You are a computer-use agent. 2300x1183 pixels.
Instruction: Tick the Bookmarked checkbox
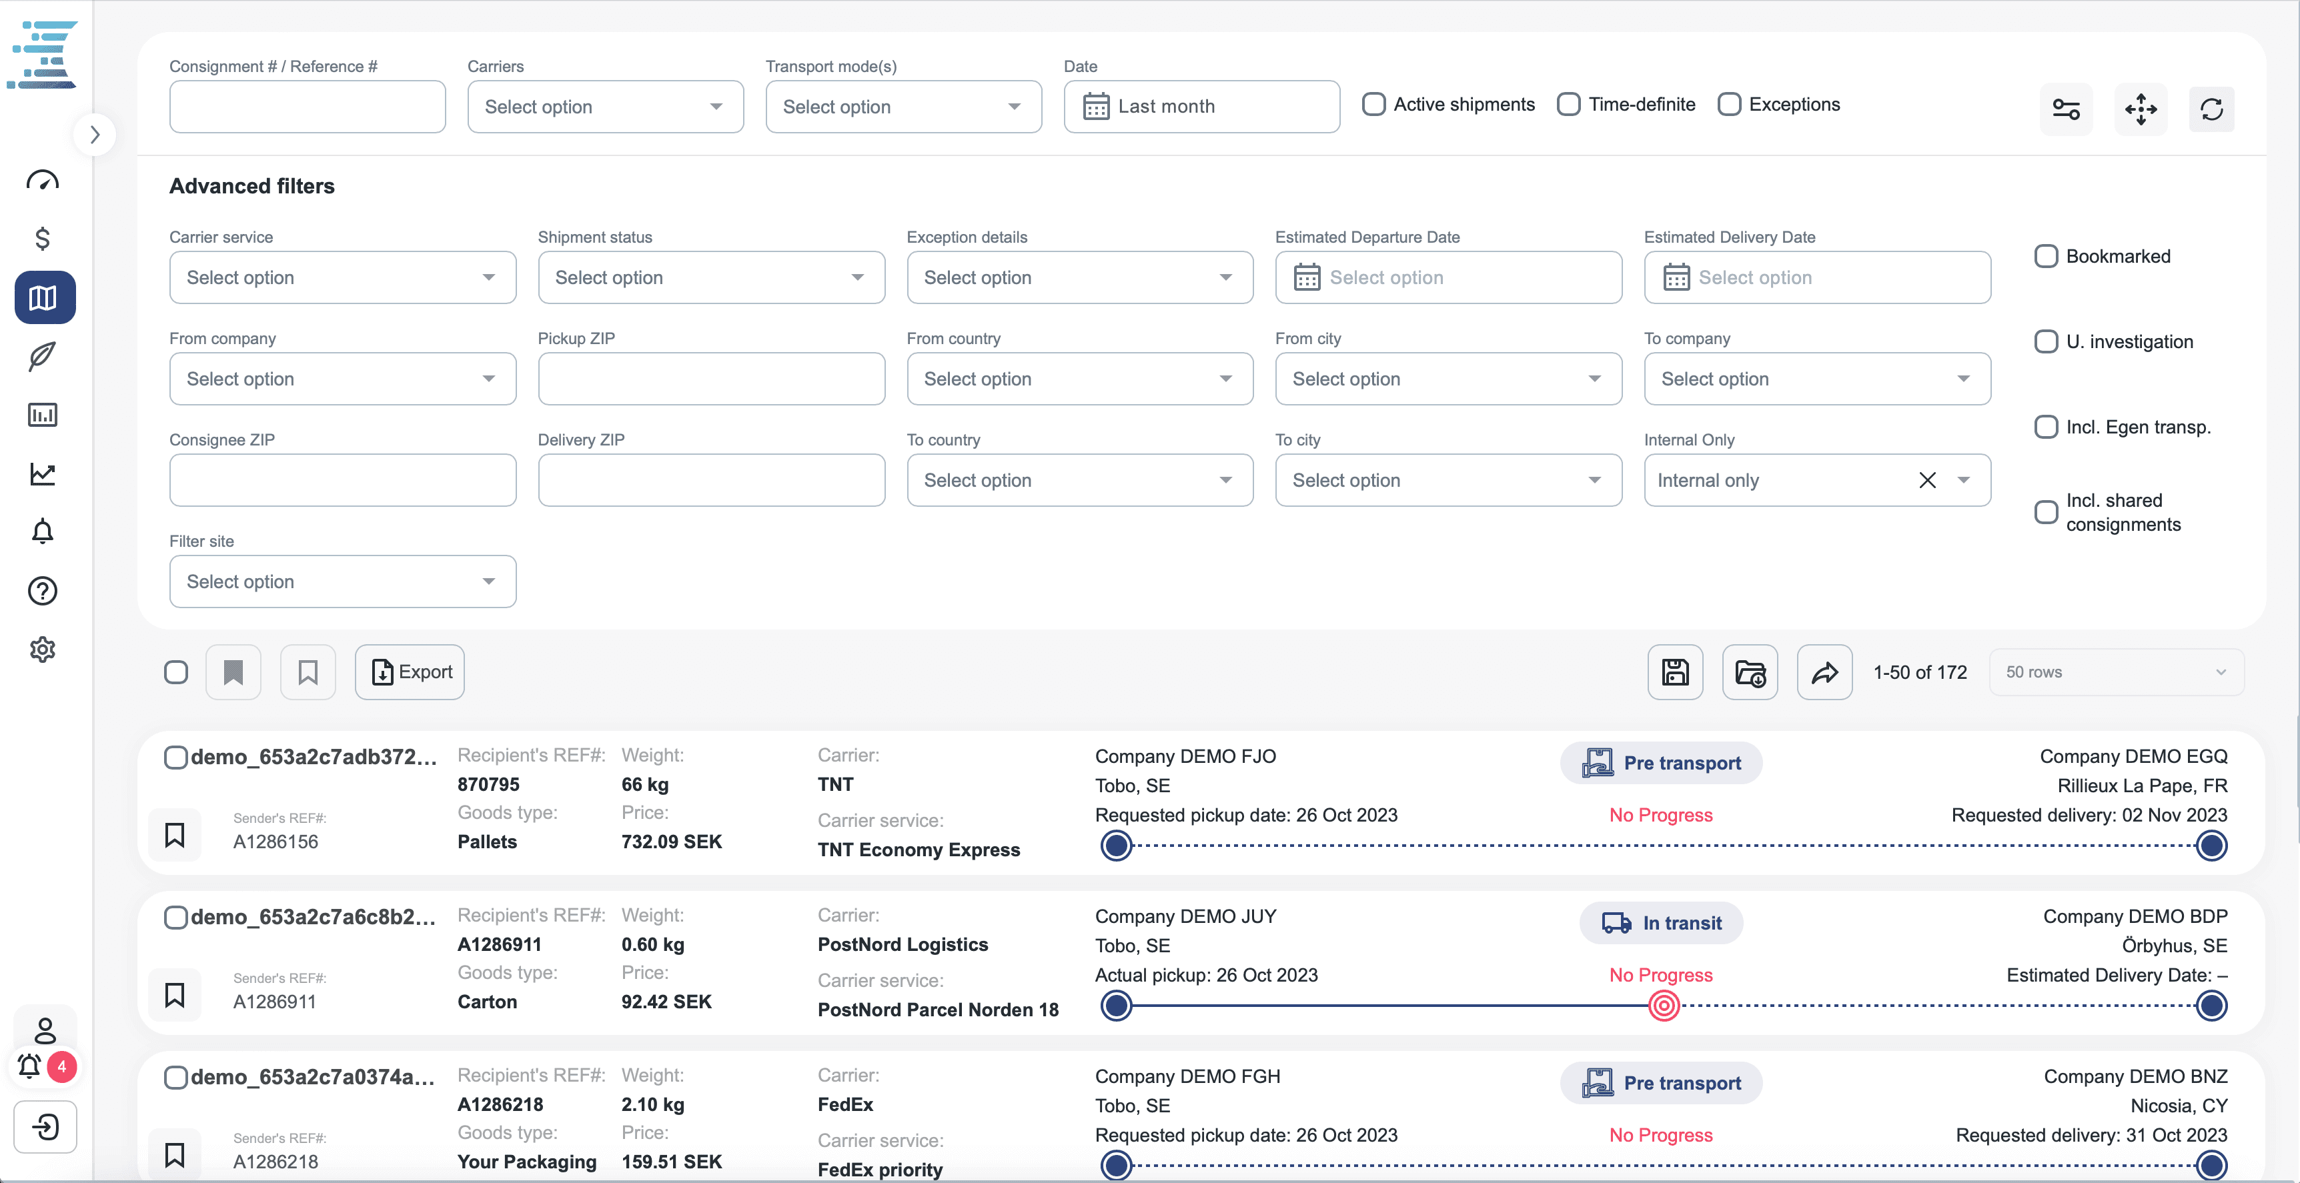2047,256
